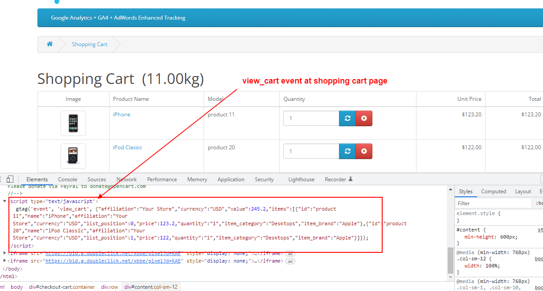This screenshot has height=291, width=543.
Task: Open the Memory tab
Action: 197,179
